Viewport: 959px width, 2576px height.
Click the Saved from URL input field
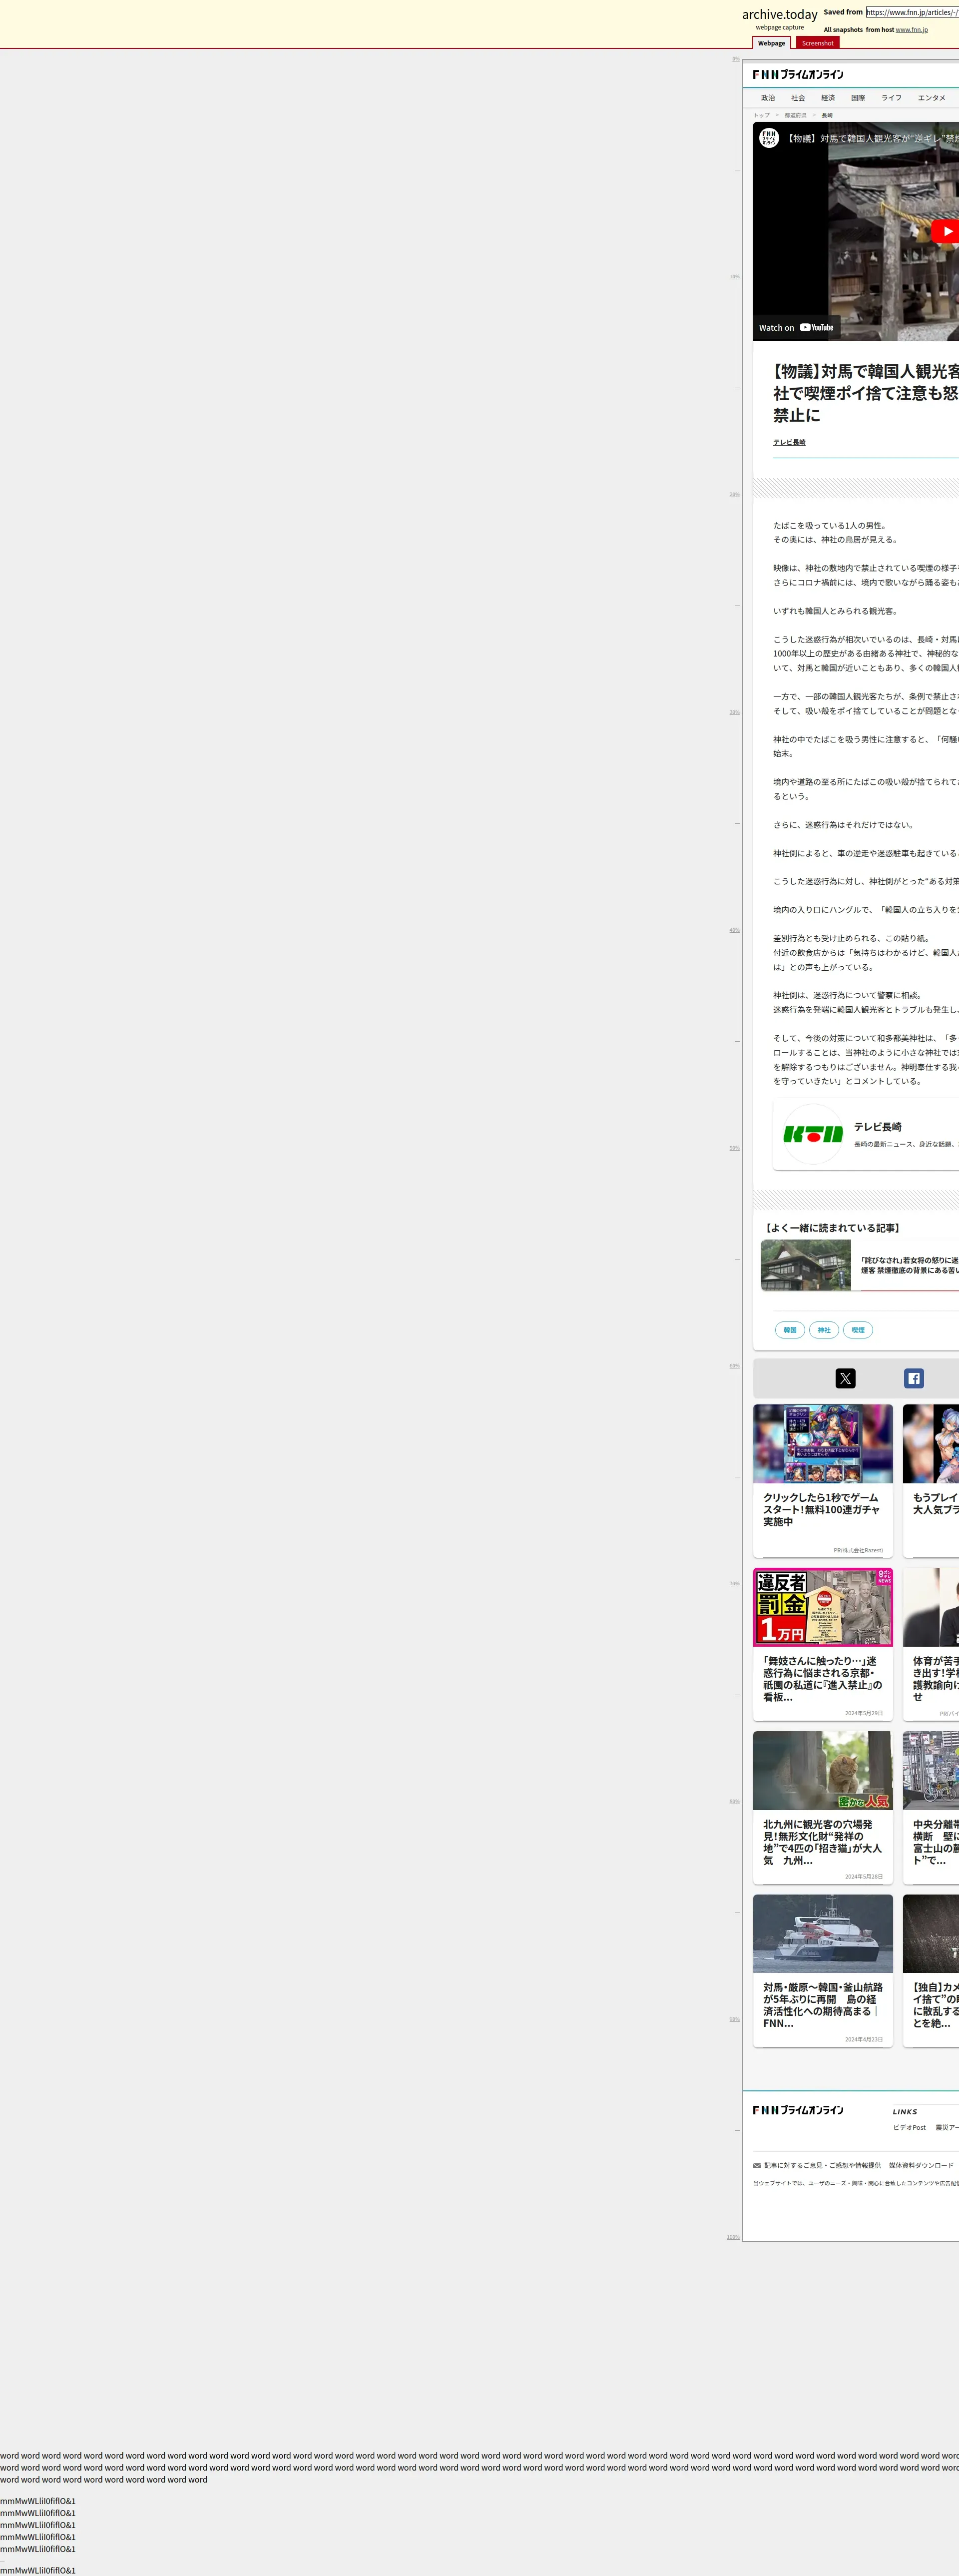point(911,12)
